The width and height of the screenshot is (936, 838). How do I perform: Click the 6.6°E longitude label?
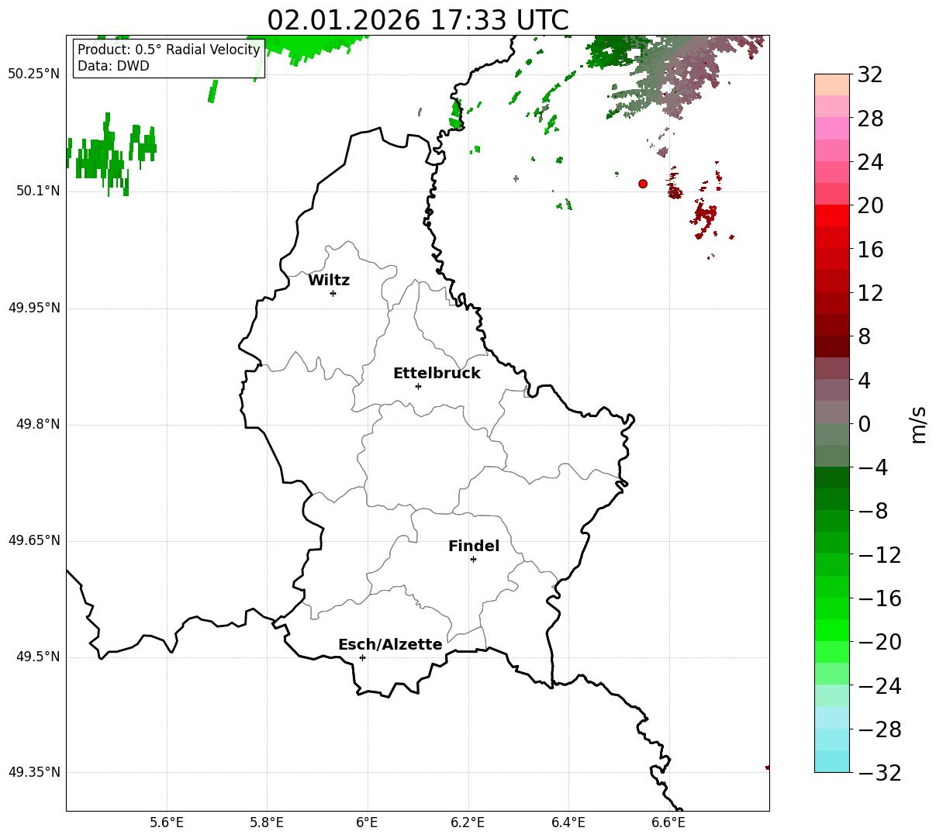point(668,822)
